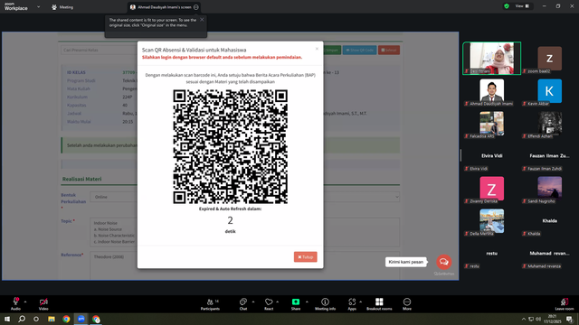Click the Show QR Code button
579x325 pixels.
[360, 51]
